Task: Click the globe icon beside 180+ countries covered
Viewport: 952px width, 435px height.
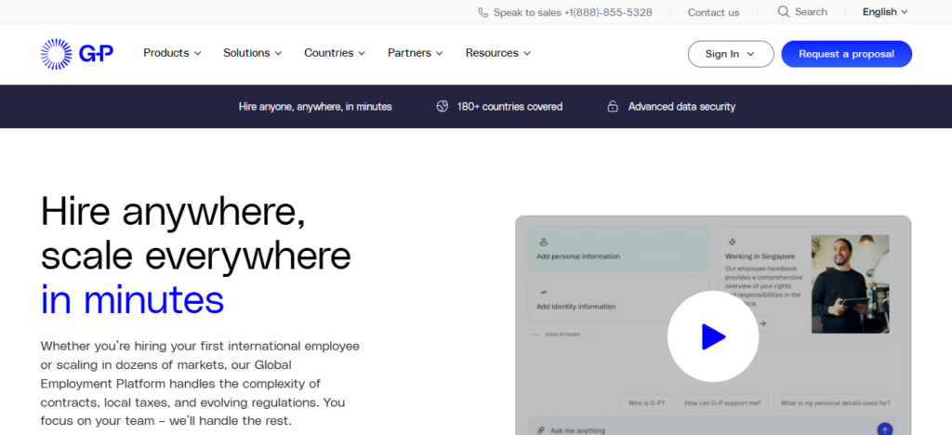Action: click(442, 106)
